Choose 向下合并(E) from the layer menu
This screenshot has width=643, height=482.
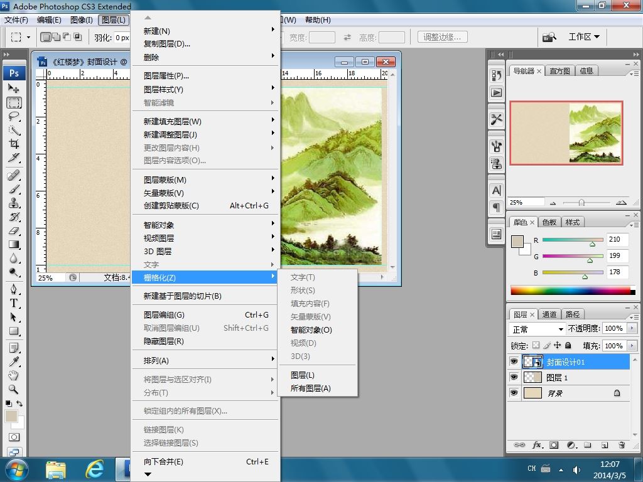coord(205,461)
